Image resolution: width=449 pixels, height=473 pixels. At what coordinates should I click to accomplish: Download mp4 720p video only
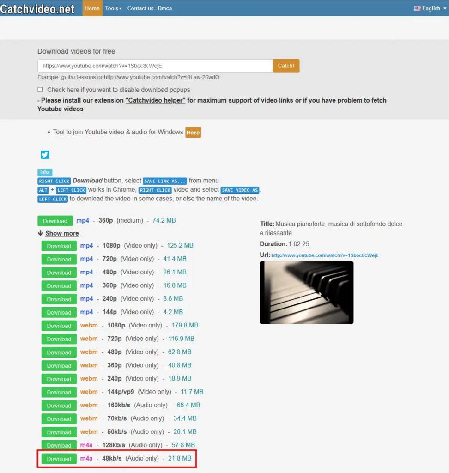click(x=59, y=259)
